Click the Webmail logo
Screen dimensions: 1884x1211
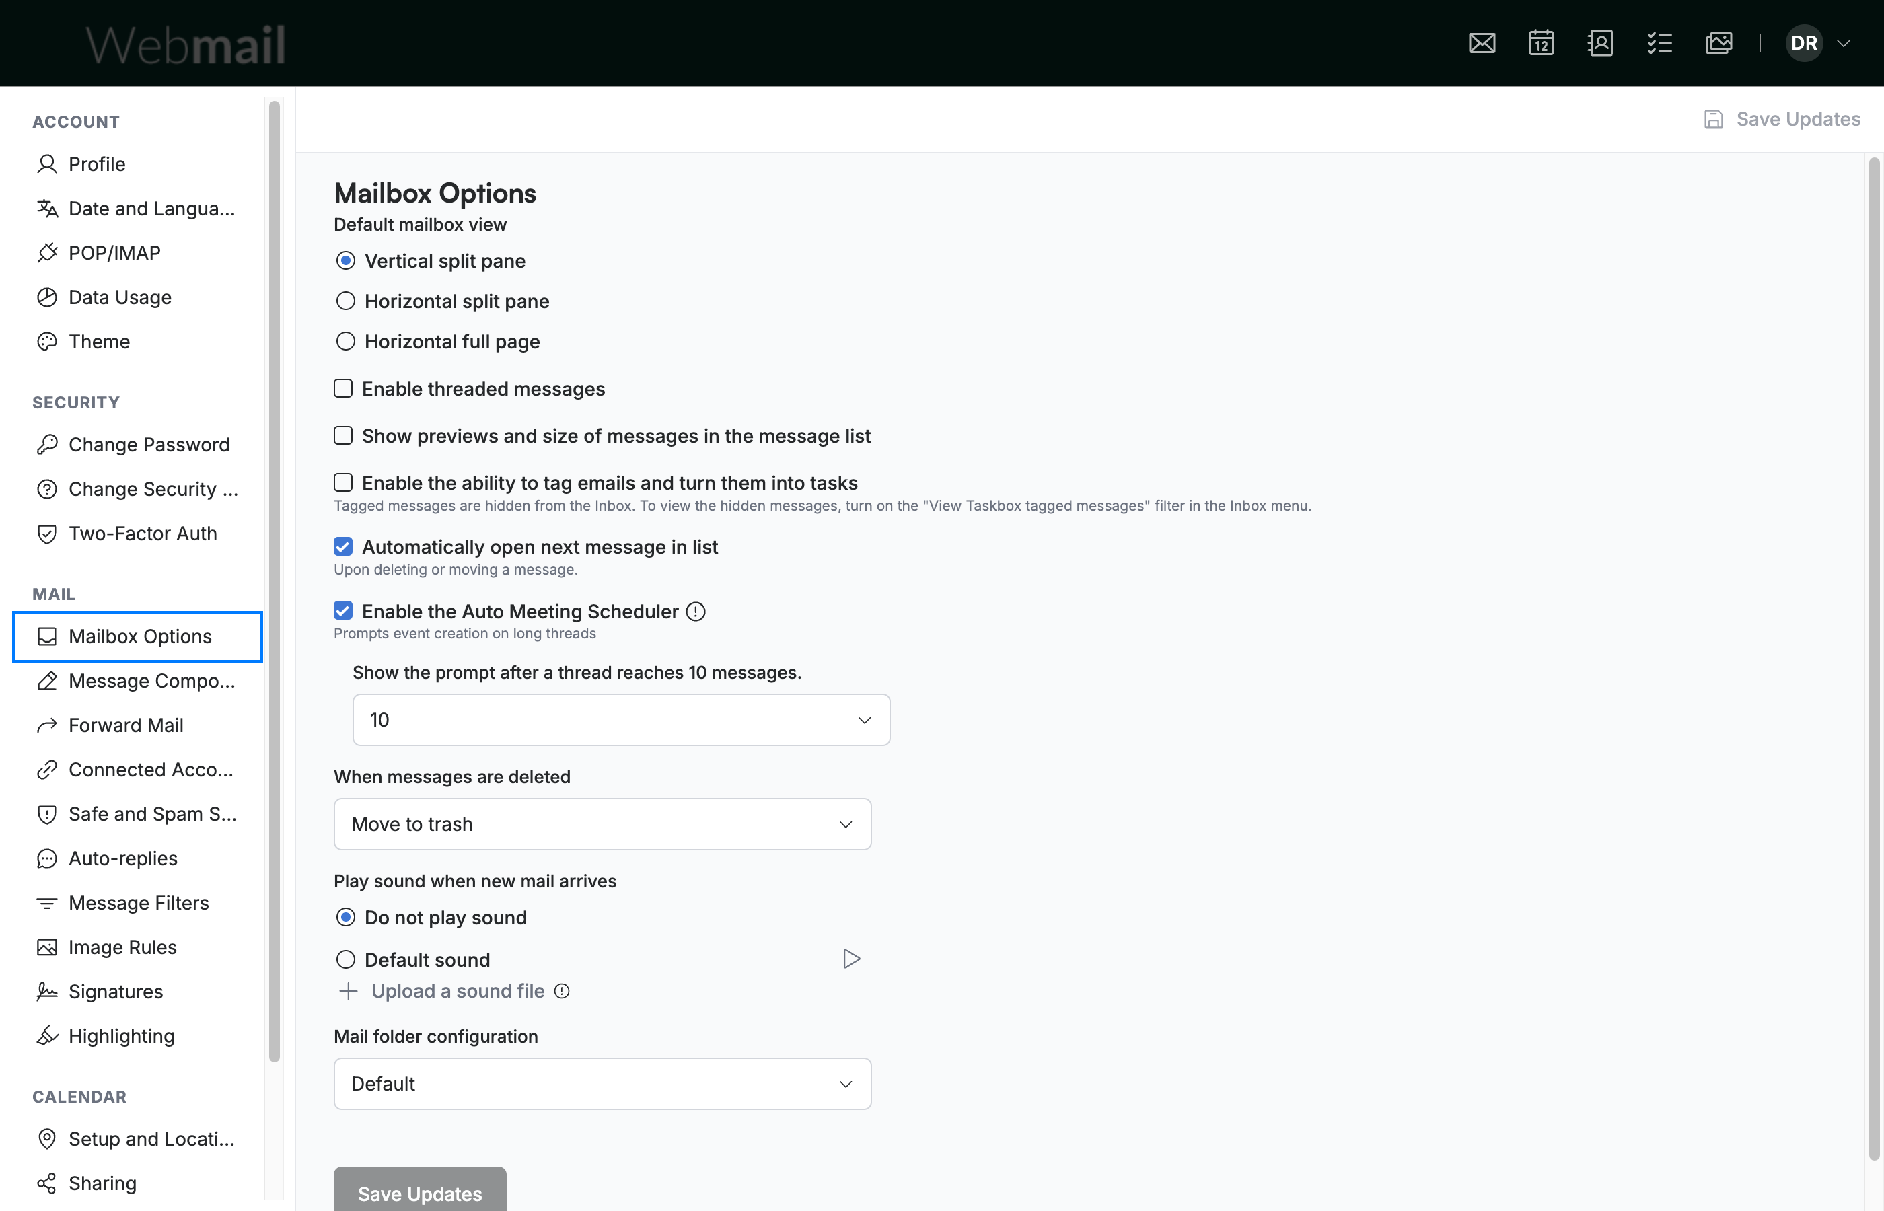pyautogui.click(x=186, y=45)
